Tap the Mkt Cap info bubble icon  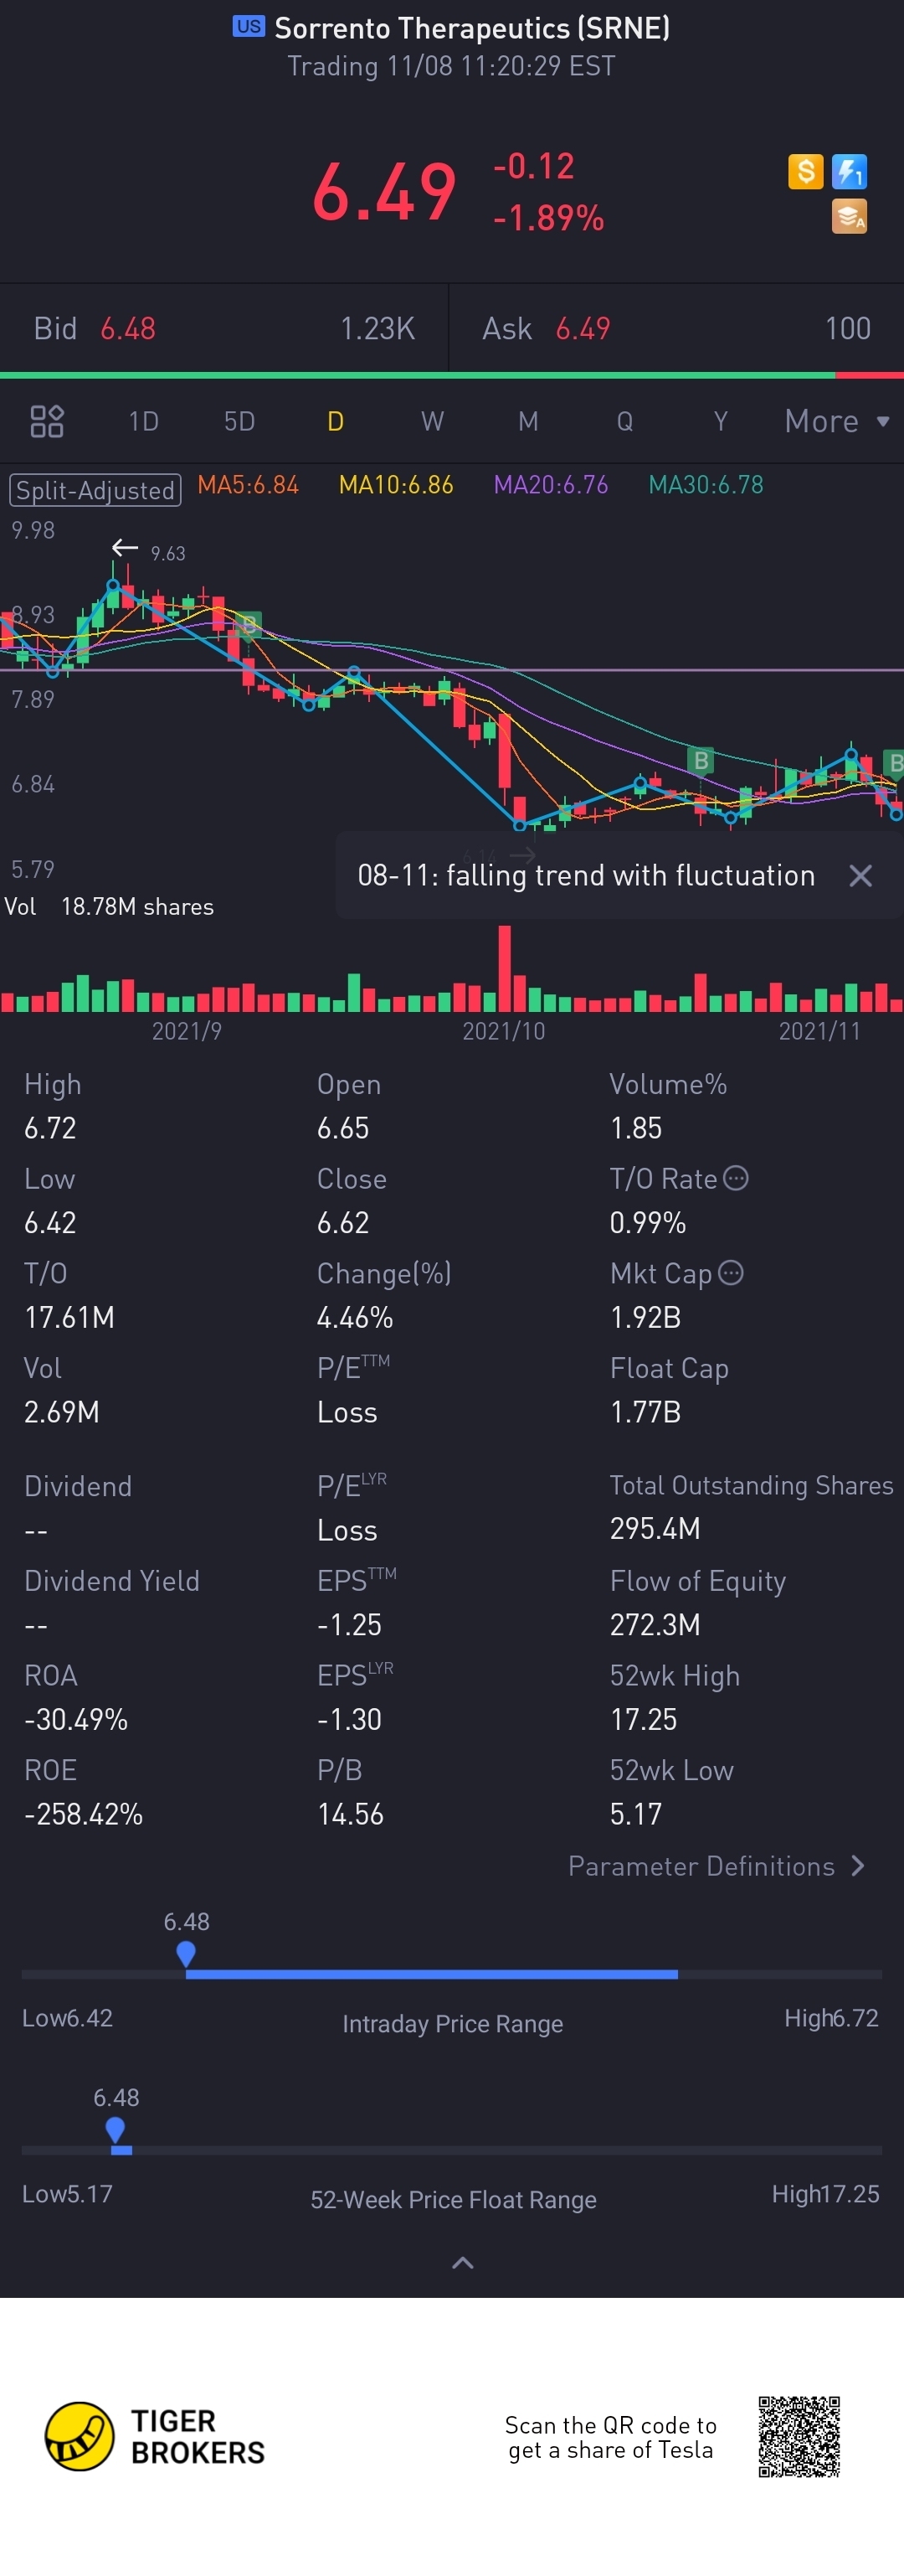tap(732, 1272)
